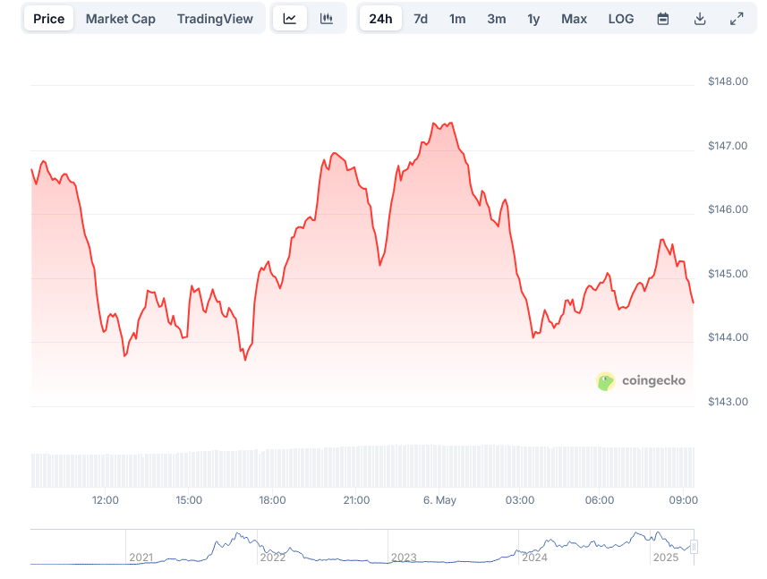Select the 24h time range

pyautogui.click(x=380, y=19)
